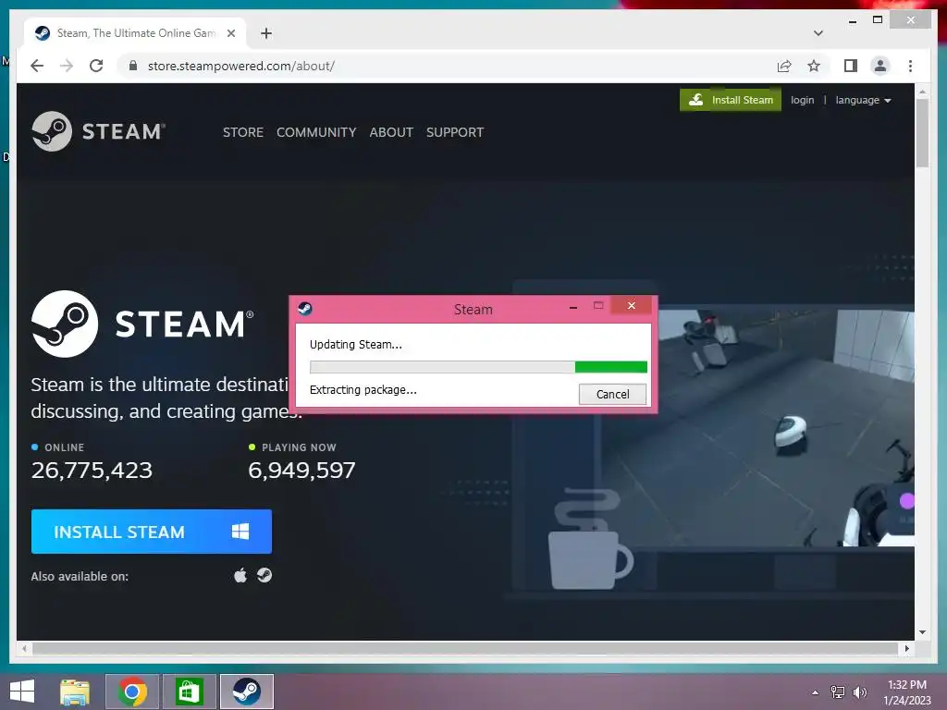The image size is (947, 710).
Task: Click the Updating Steam progress bar
Action: pyautogui.click(x=478, y=367)
